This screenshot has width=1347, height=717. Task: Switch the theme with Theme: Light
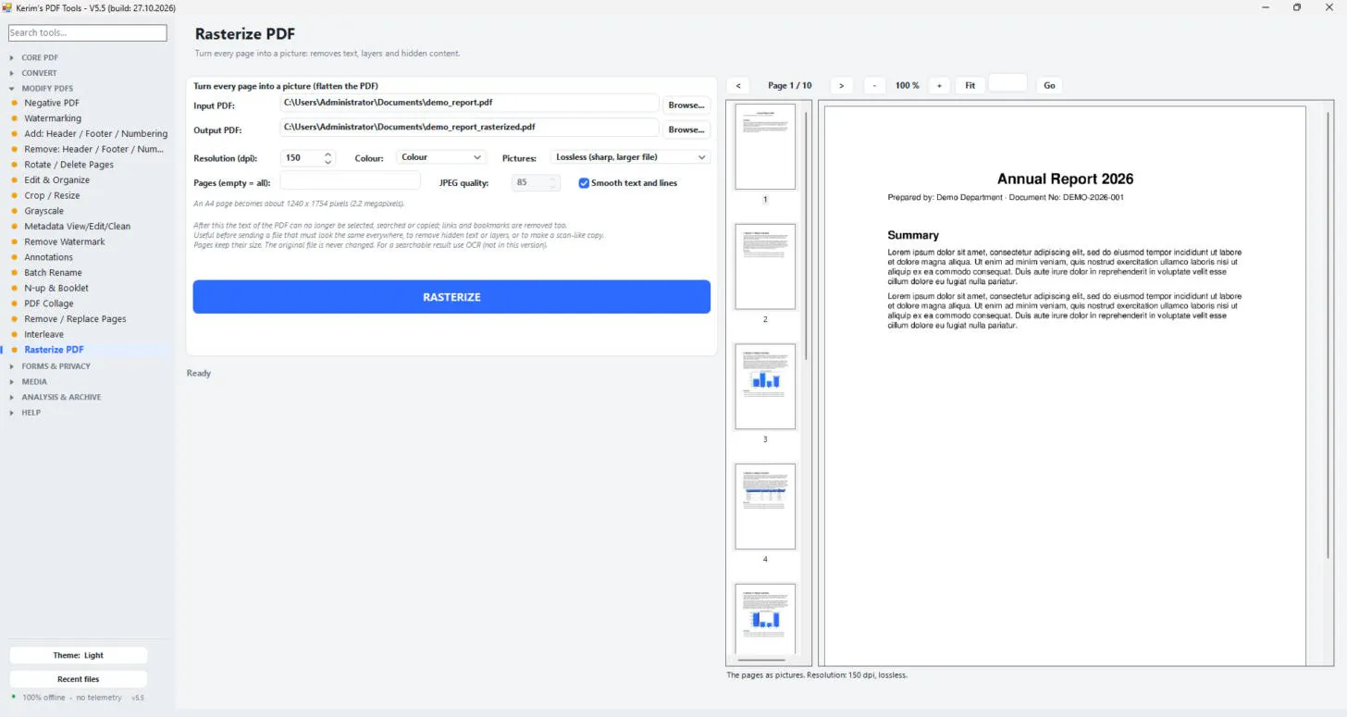click(79, 655)
